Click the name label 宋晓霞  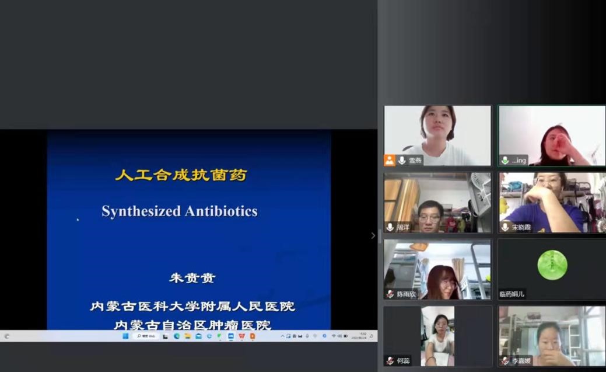[521, 227]
